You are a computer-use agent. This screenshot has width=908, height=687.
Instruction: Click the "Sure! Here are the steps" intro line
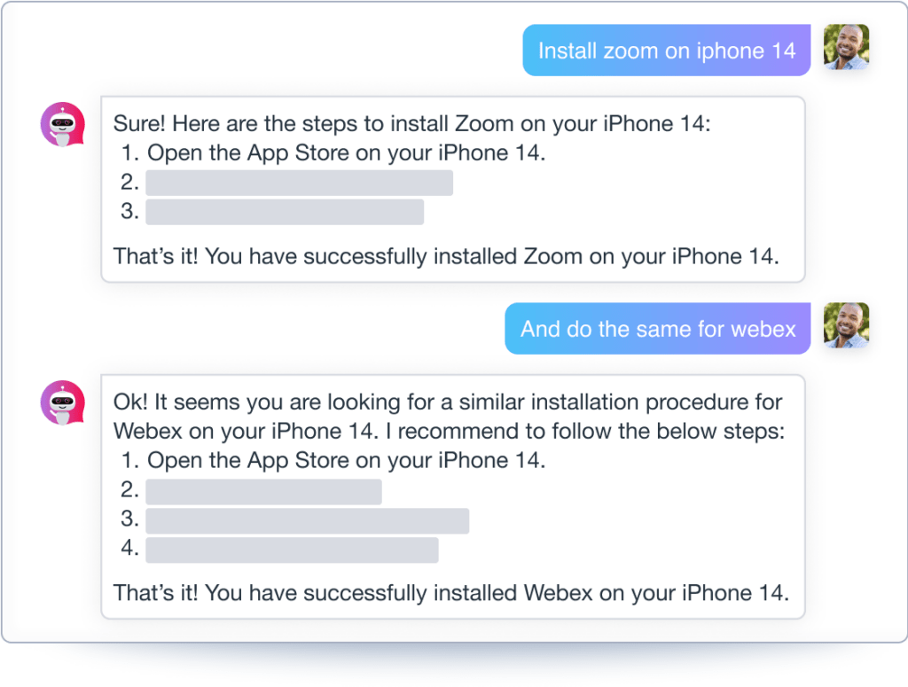[x=411, y=123]
